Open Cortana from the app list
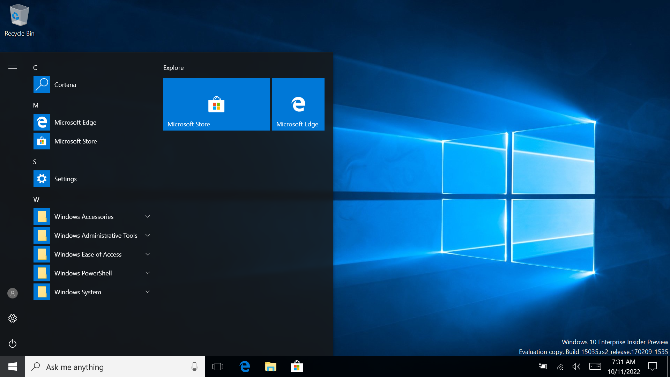Viewport: 670px width, 377px height. click(x=65, y=85)
